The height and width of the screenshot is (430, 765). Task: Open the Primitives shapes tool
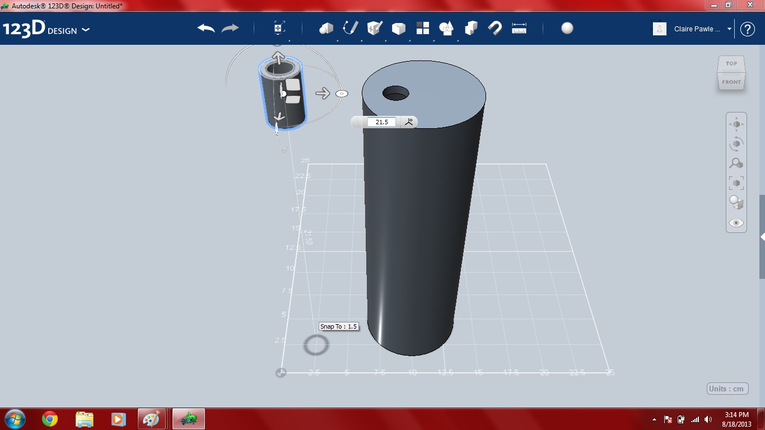tap(326, 28)
